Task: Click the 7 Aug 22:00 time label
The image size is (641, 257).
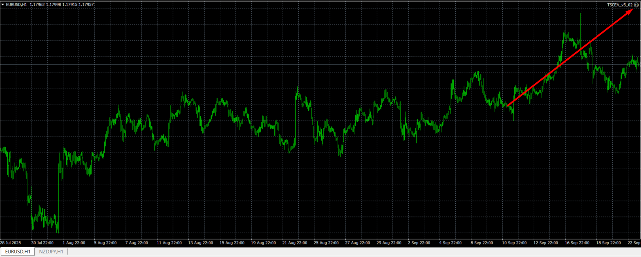Action: 137,243
